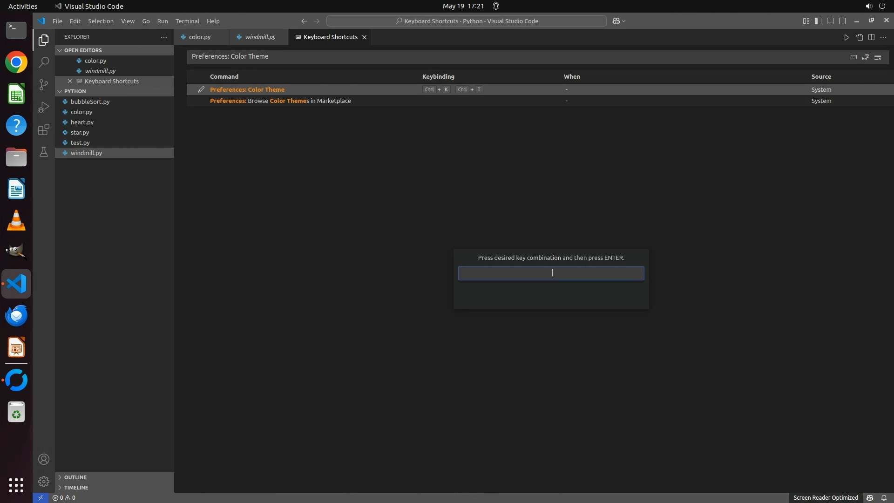Toggle Record Keys icon in search bar

coord(853,57)
